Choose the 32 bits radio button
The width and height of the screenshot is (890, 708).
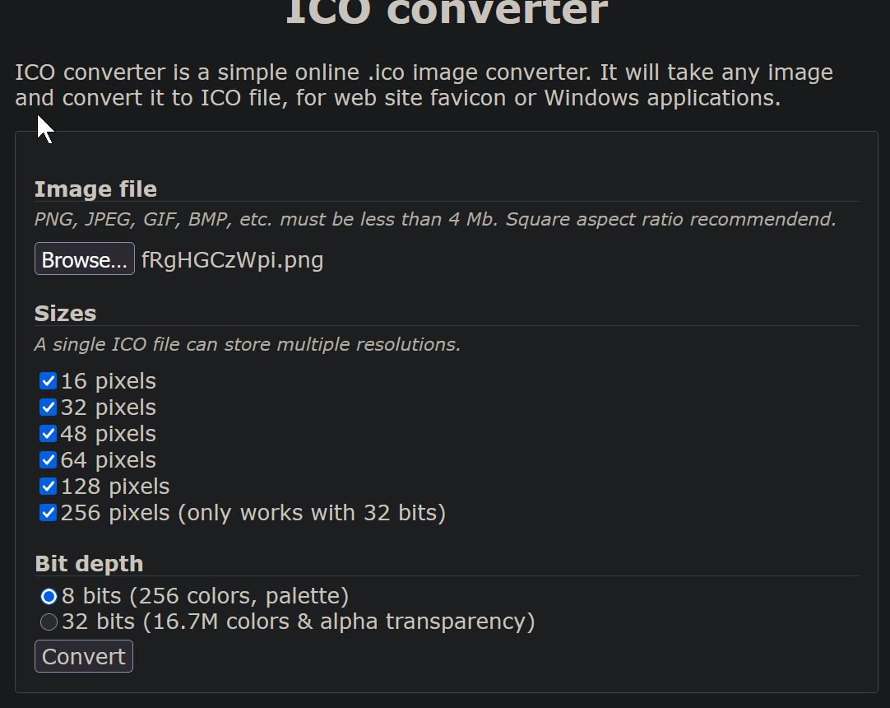point(49,622)
